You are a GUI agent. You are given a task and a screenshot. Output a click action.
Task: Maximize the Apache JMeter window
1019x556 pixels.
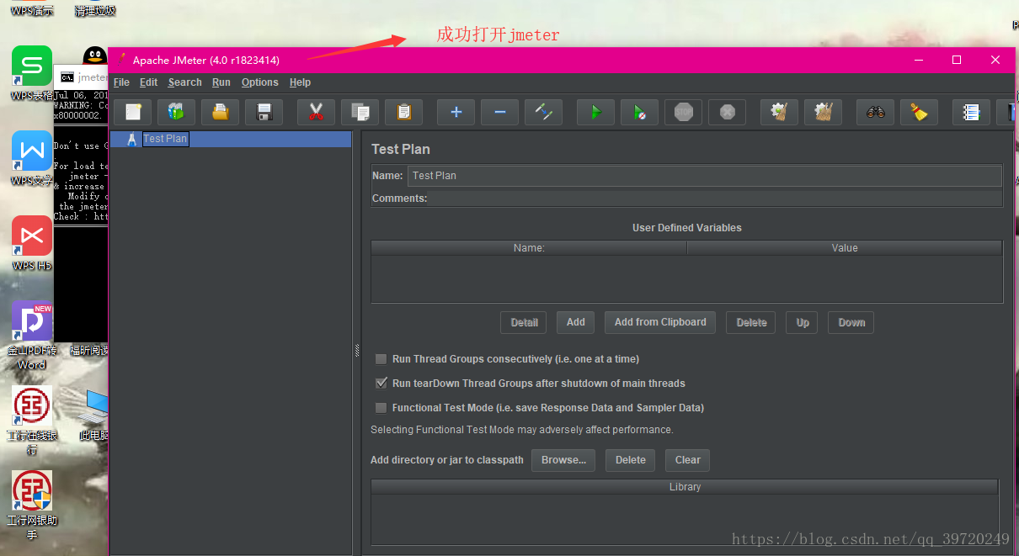pos(957,60)
